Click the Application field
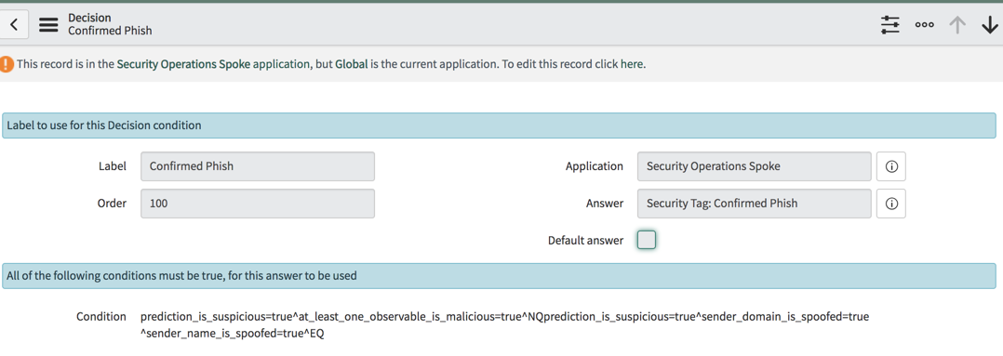The height and width of the screenshot is (356, 1003). (755, 166)
